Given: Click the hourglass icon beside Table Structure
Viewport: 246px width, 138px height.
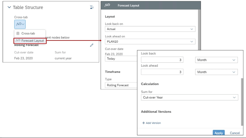Looking at the screenshot, I should click(92, 7).
